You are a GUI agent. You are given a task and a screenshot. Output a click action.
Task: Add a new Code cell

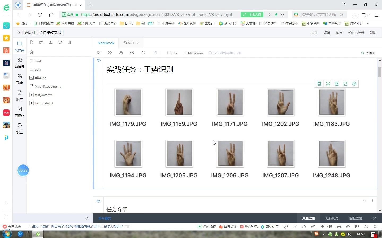tap(172, 53)
